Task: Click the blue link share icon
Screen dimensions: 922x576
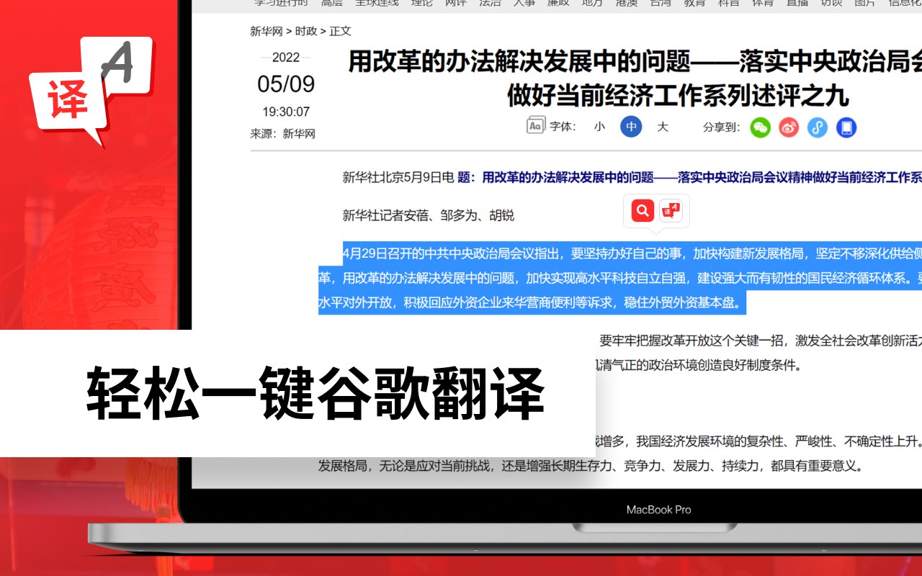Action: 817,127
